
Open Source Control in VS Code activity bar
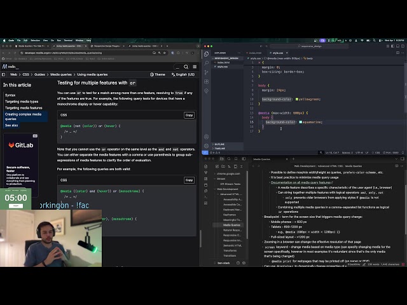pos(206,72)
